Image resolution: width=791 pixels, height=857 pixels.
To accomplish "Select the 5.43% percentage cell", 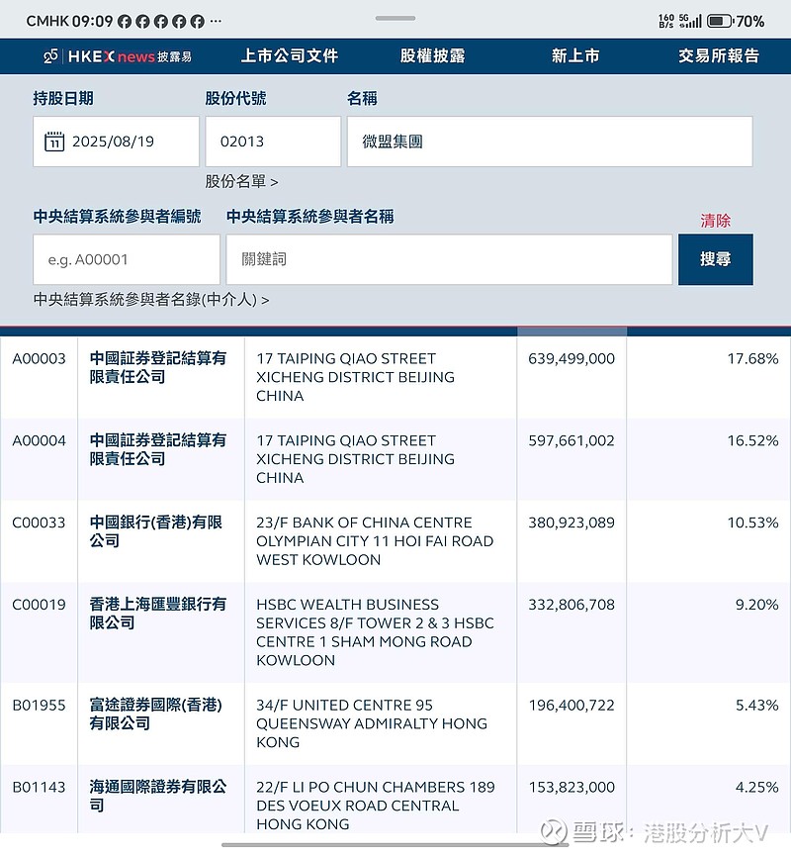I will click(757, 705).
